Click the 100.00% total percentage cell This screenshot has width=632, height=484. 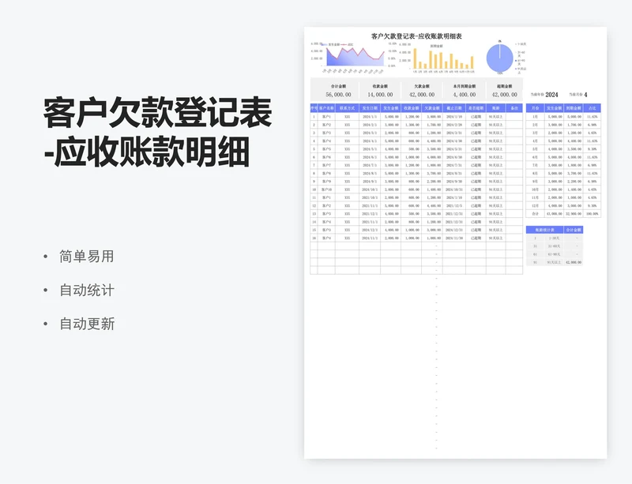(x=592, y=214)
